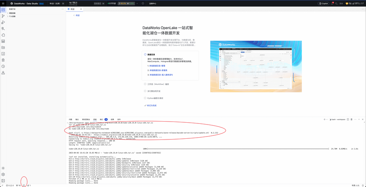Click the search magnifier in top bar

click(336, 3)
